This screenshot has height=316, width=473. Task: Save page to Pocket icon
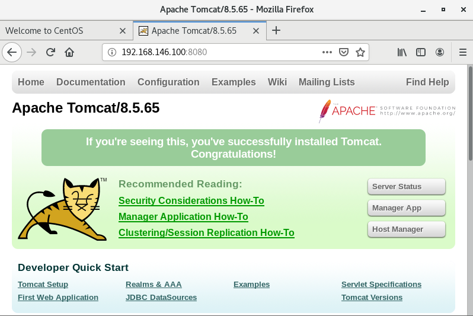(344, 52)
